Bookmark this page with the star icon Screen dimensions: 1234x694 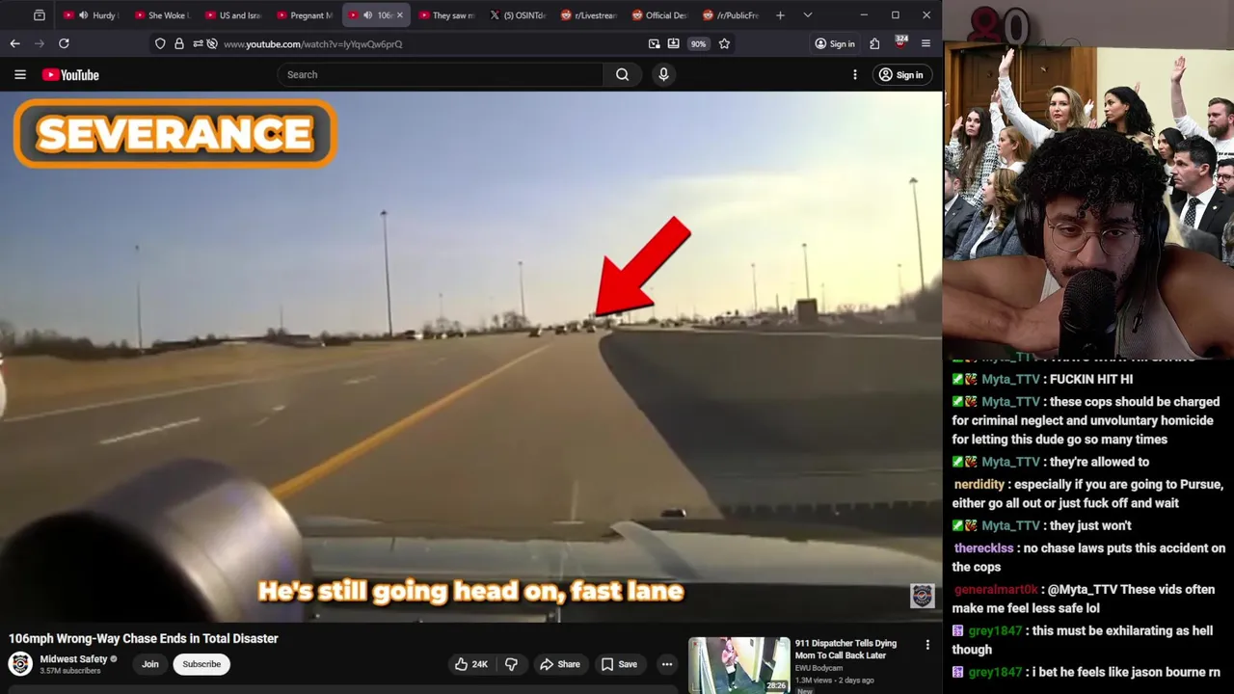[724, 43]
